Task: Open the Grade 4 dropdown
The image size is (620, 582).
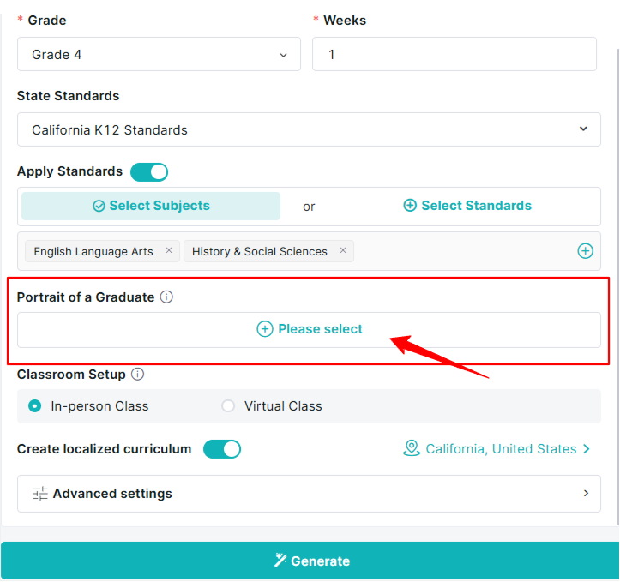Action: [159, 54]
